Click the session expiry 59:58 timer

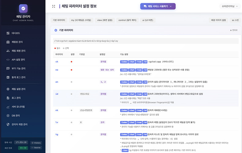pyautogui.click(x=23, y=148)
